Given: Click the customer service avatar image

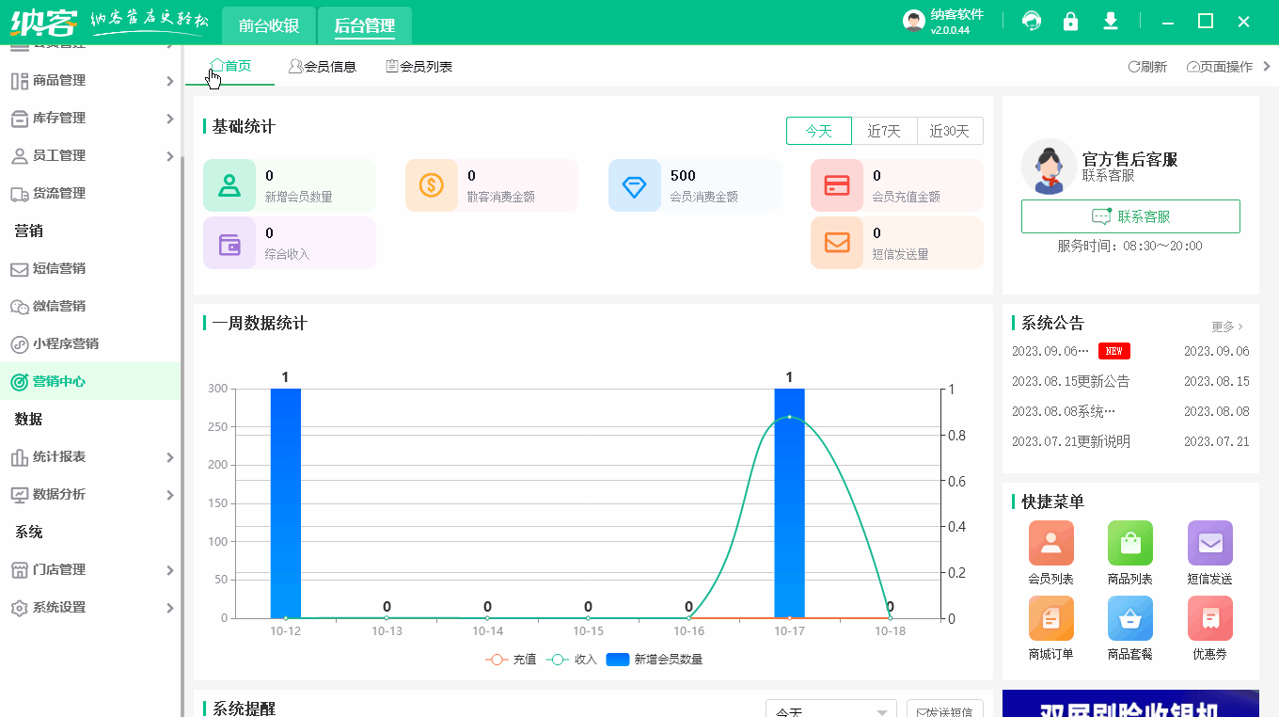Looking at the screenshot, I should (1050, 166).
